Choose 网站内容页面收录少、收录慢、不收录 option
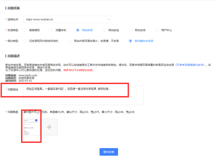 pyautogui.click(x=70, y=41)
